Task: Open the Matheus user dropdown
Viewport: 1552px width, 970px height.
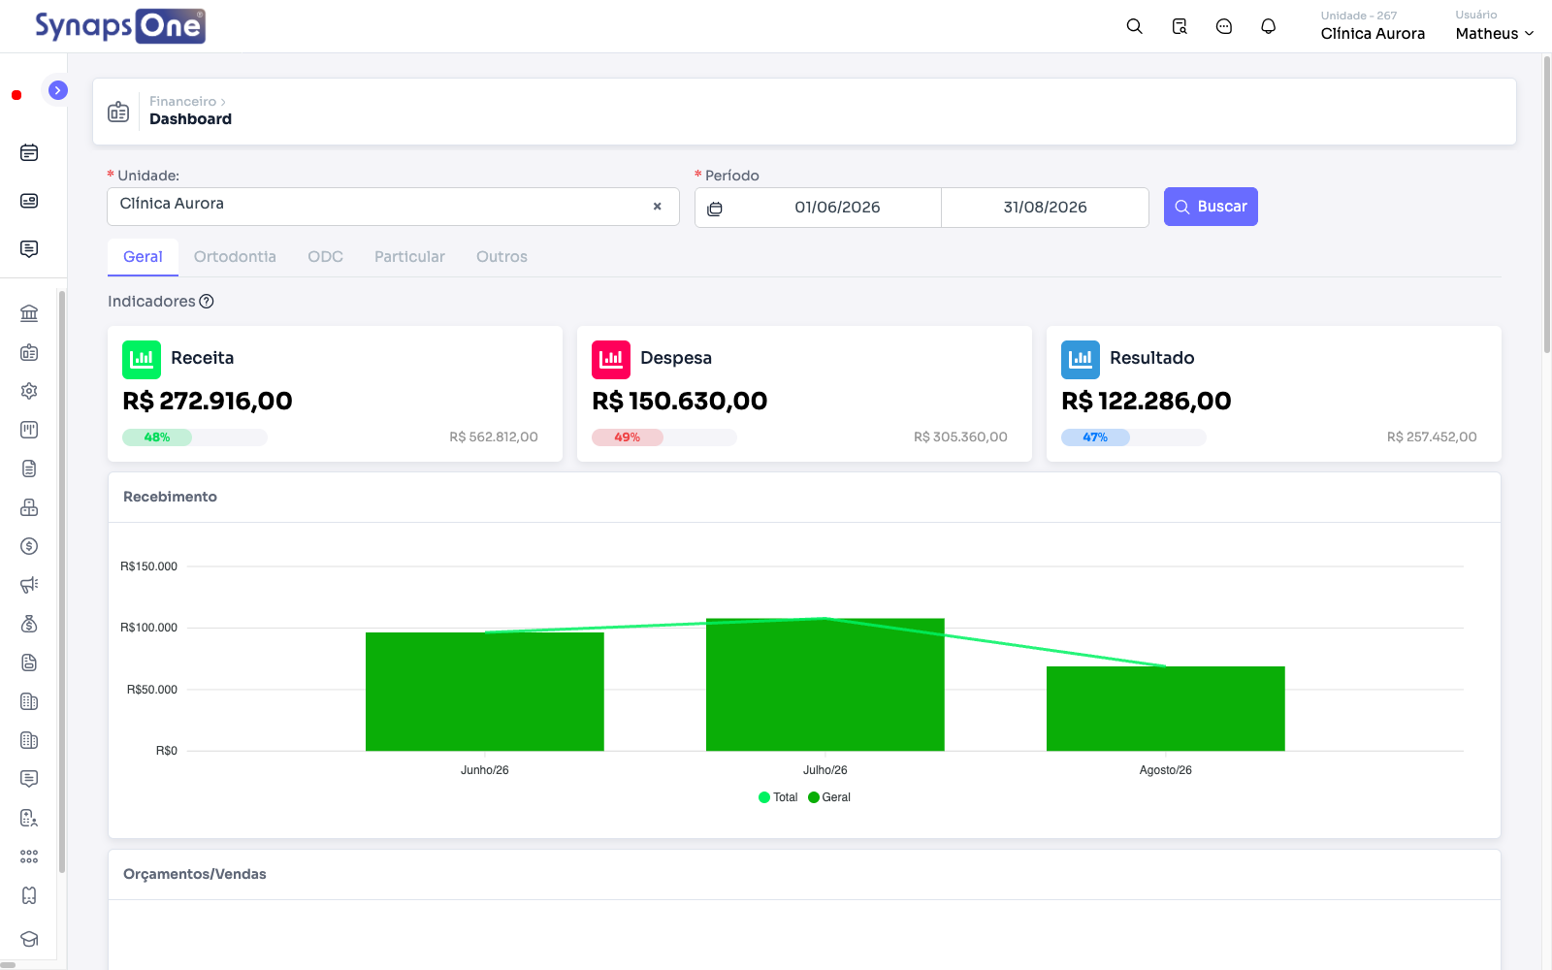Action: tap(1495, 33)
